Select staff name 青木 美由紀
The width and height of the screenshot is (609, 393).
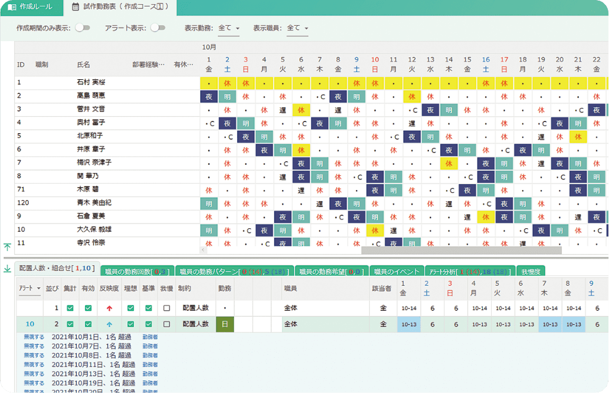[94, 203]
